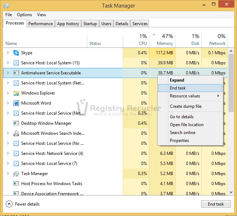
Task: Expand the Task Manager process row
Action: coord(8,173)
